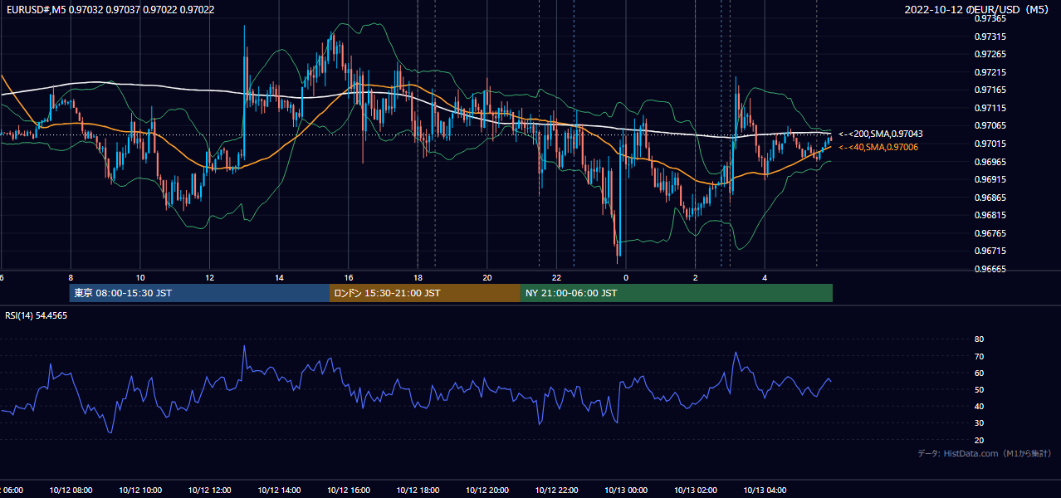Click the RSI 20 level label
The width and height of the screenshot is (1061, 498).
click(x=979, y=440)
